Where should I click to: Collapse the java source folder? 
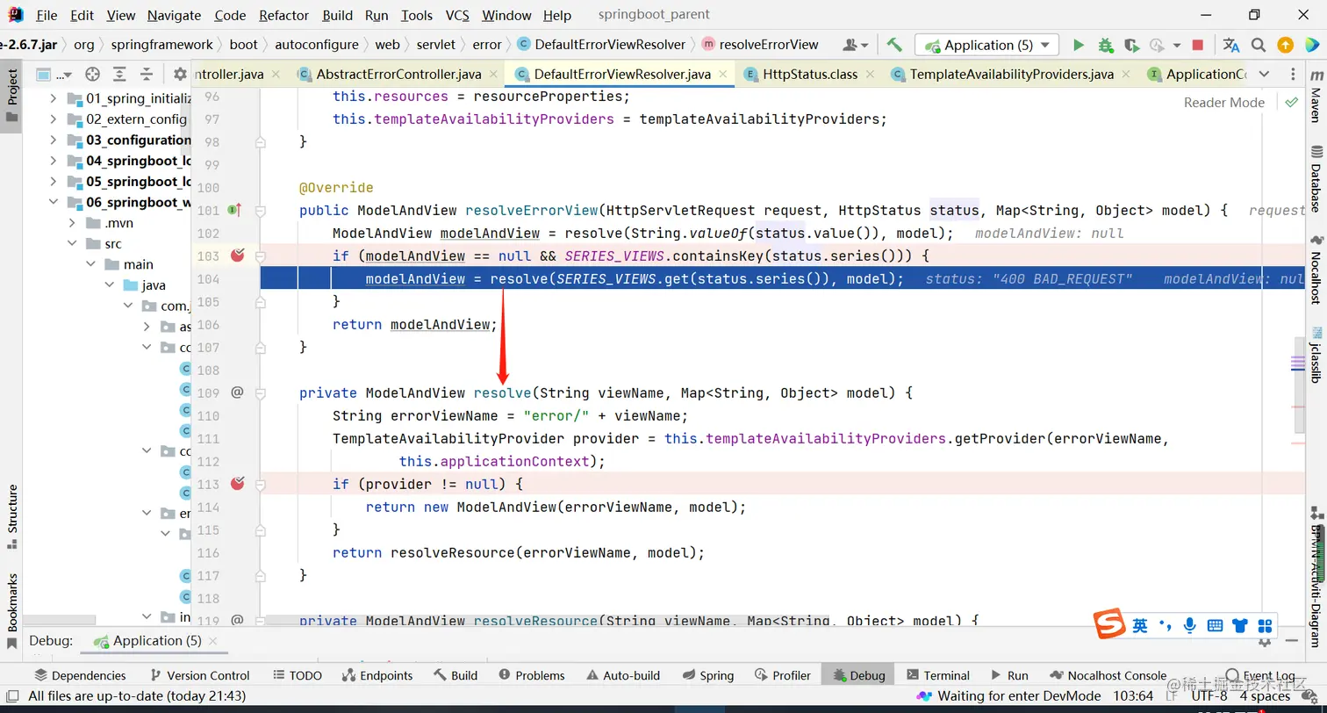tap(110, 285)
